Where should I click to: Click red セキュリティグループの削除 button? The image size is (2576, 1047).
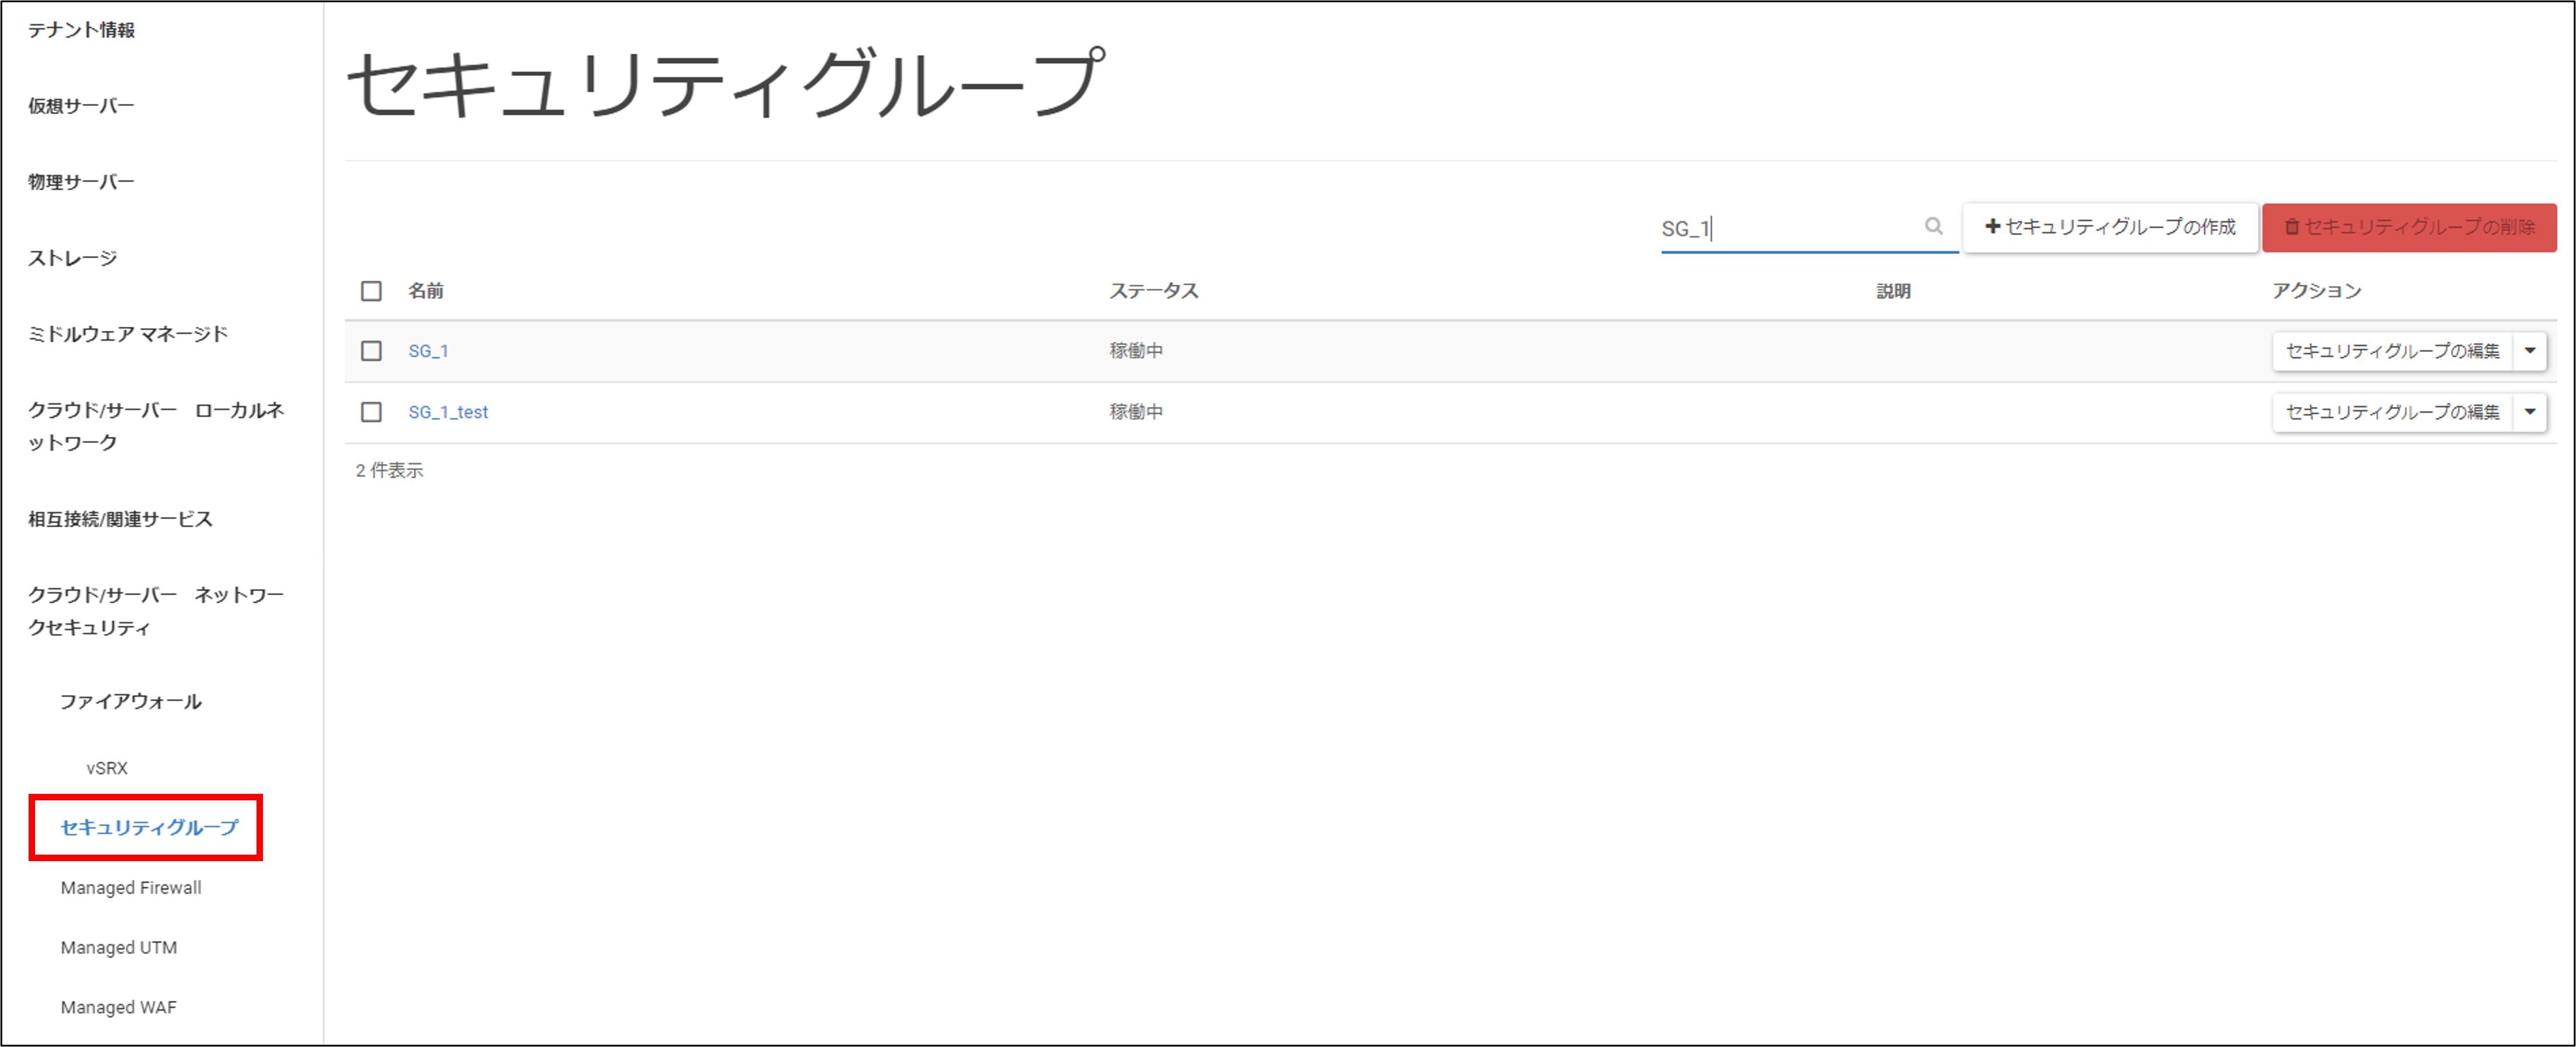pyautogui.click(x=2409, y=227)
